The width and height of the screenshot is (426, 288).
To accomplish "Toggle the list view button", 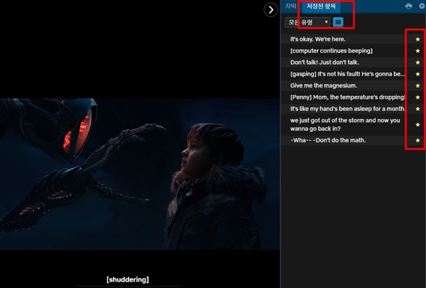I will click(x=338, y=22).
